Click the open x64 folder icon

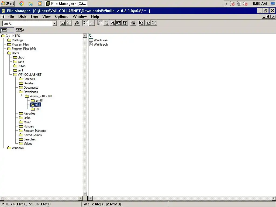(x=33, y=105)
